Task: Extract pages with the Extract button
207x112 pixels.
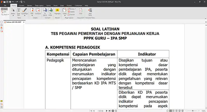Action: tap(71, 15)
